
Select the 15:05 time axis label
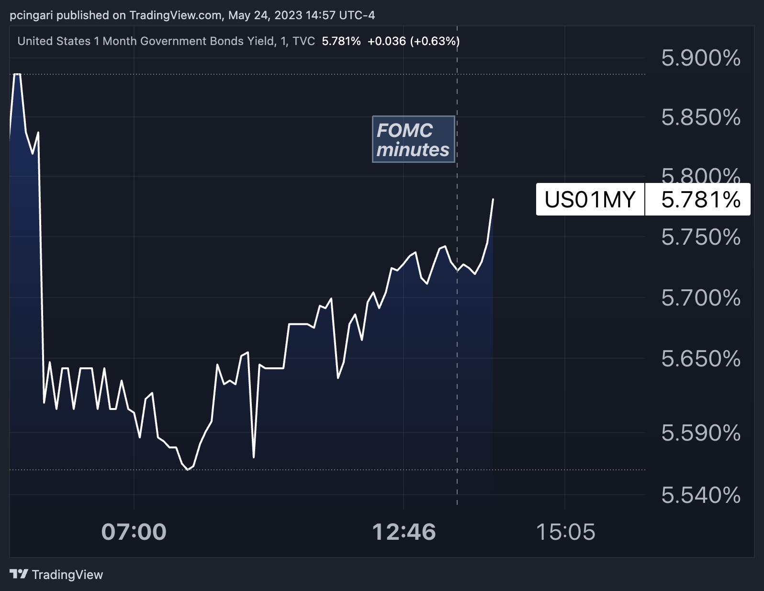(x=565, y=532)
